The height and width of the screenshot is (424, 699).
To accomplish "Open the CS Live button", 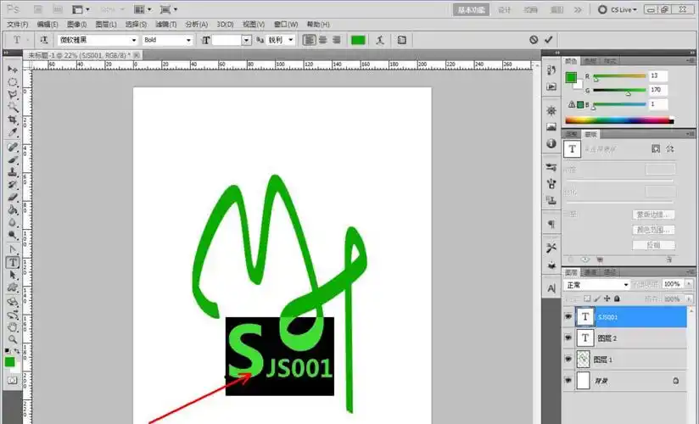I will (618, 9).
